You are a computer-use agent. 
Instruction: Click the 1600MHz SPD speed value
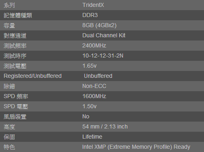(94, 96)
